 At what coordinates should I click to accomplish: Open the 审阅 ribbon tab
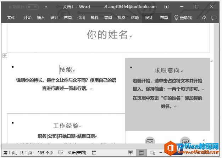pyautogui.click(x=108, y=18)
